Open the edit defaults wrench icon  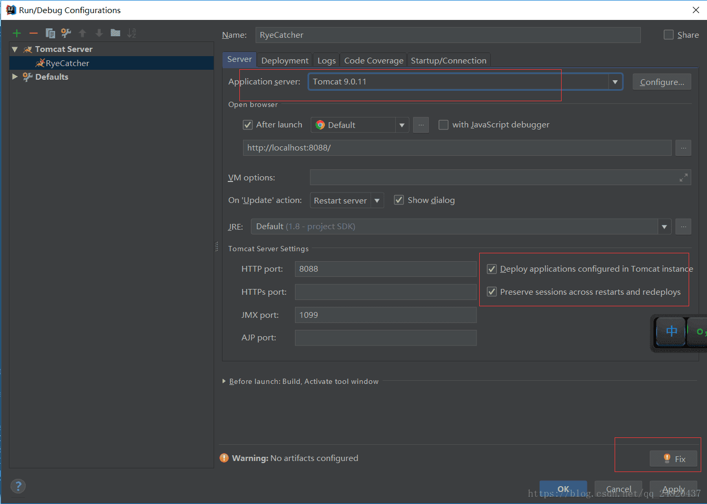(66, 33)
